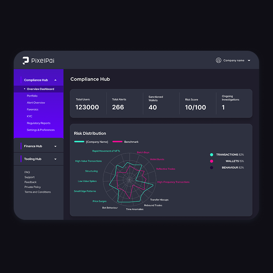This screenshot has height=273, width=273.
Task: Expand the Tooling Hub section
Action: point(56,159)
